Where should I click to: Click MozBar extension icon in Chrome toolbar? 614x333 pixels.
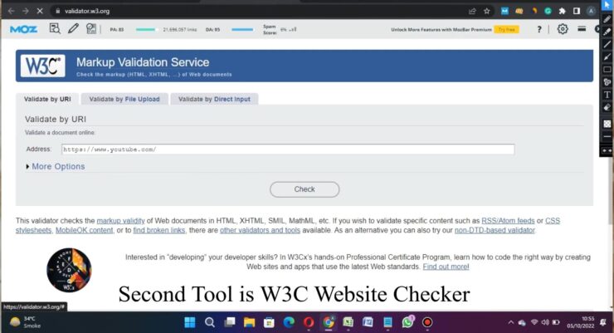504,11
